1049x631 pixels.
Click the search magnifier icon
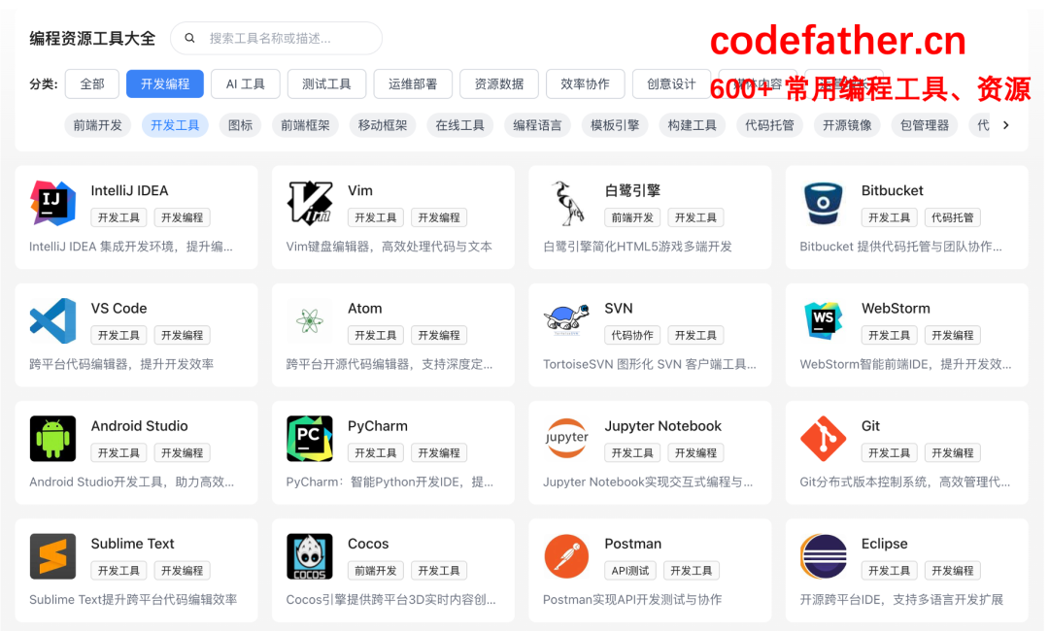coord(189,38)
